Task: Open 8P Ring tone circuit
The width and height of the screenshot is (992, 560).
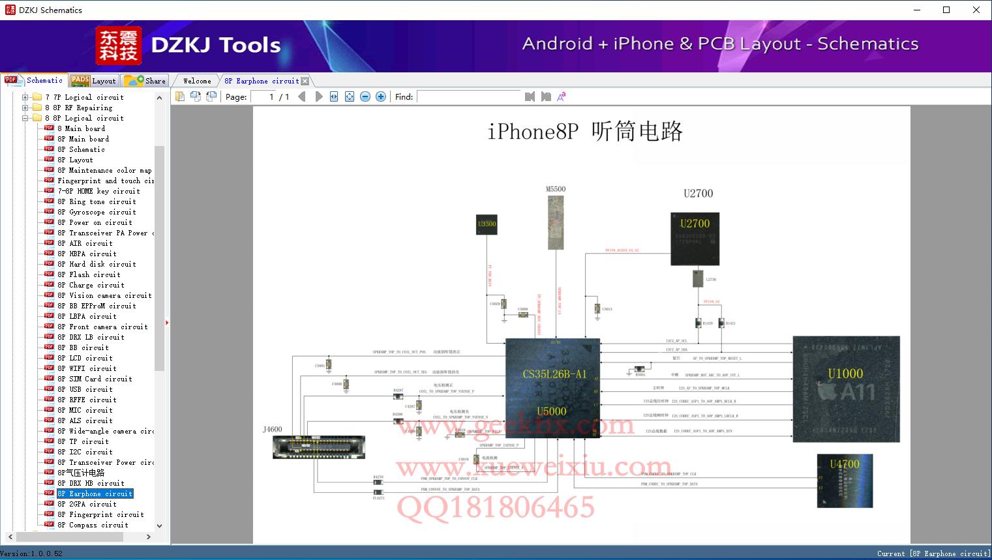Action: click(x=97, y=201)
